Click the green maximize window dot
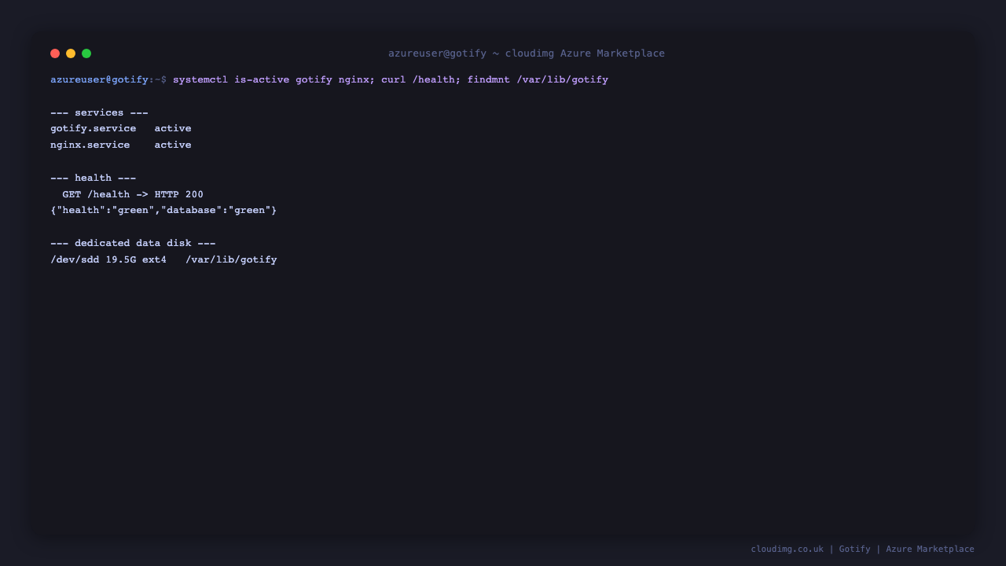This screenshot has height=566, width=1006. 86,53
